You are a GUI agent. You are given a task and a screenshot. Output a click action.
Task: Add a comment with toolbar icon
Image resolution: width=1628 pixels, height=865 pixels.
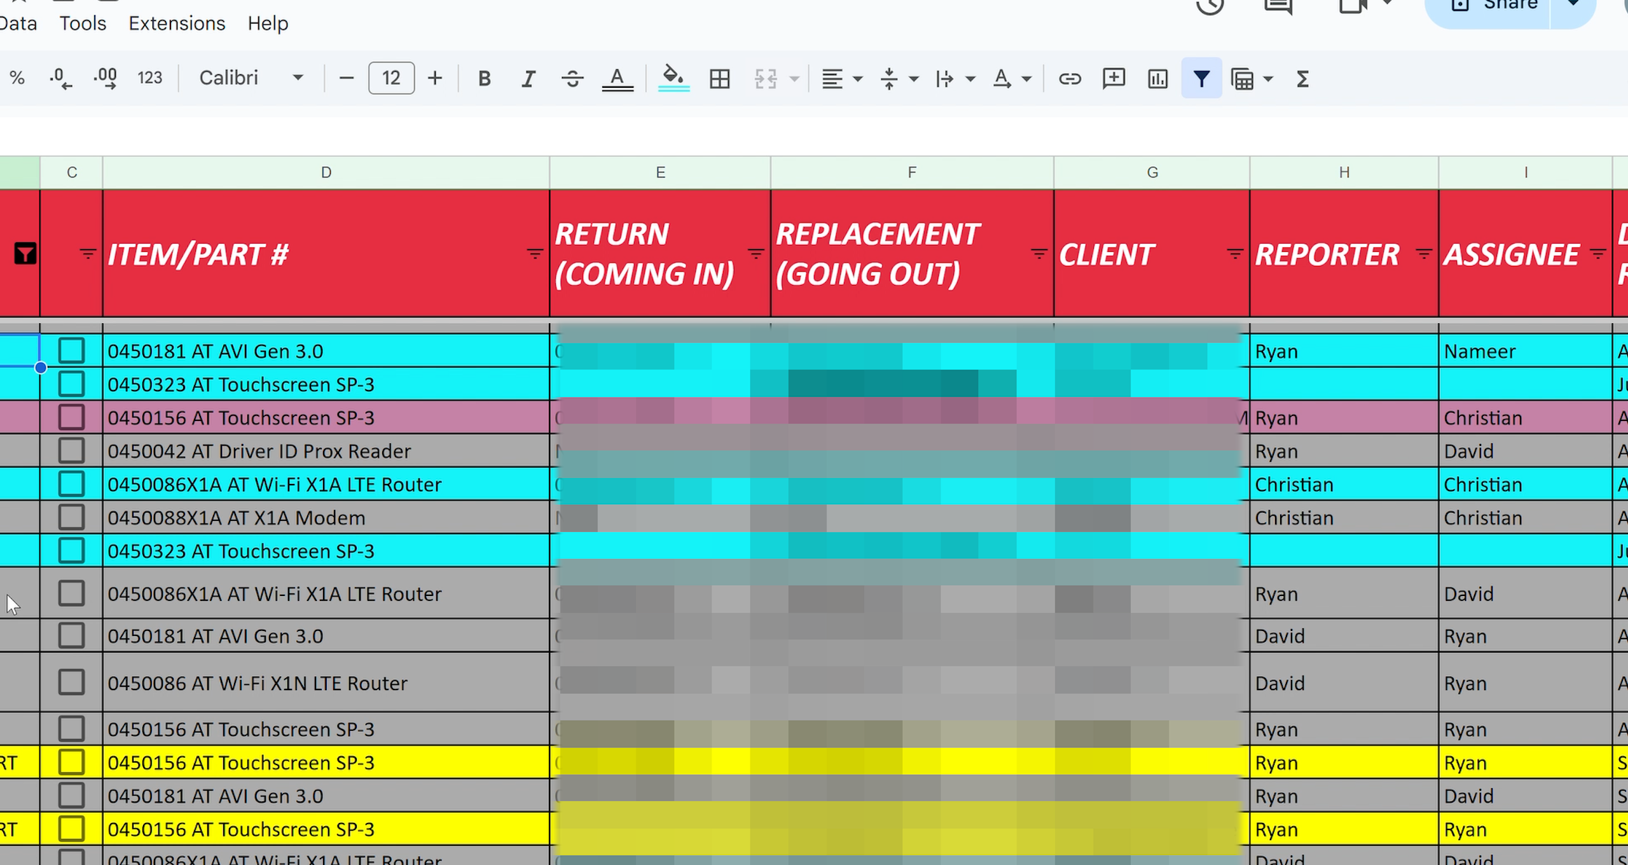point(1114,79)
